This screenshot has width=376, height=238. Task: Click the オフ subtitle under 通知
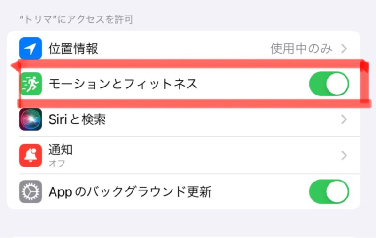point(57,163)
